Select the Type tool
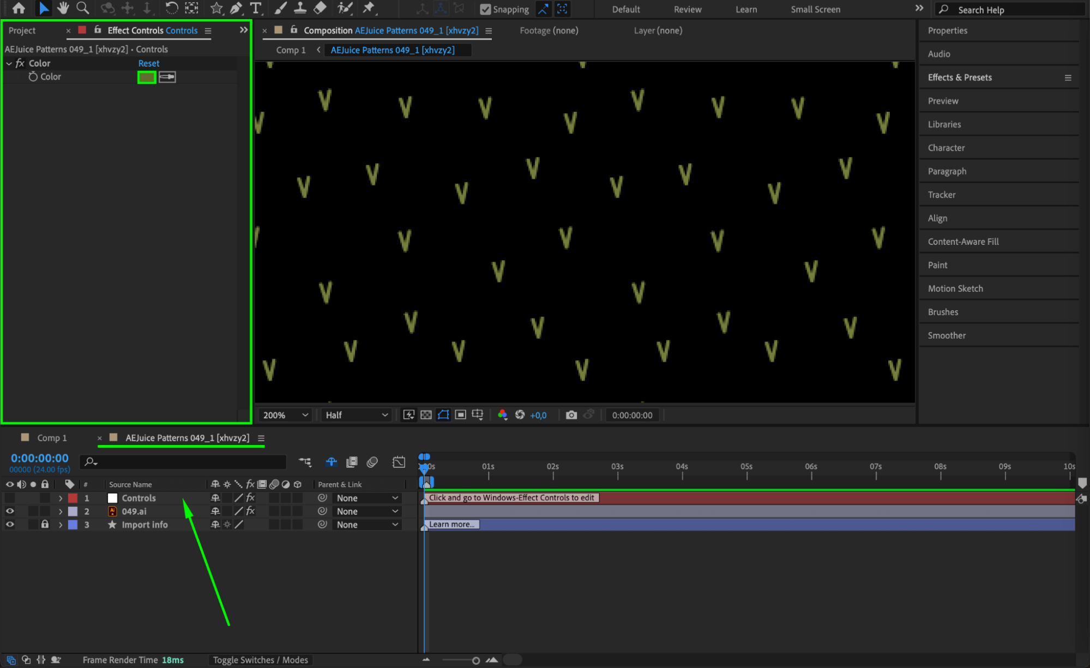Screen dimensions: 1090x668 (x=255, y=8)
